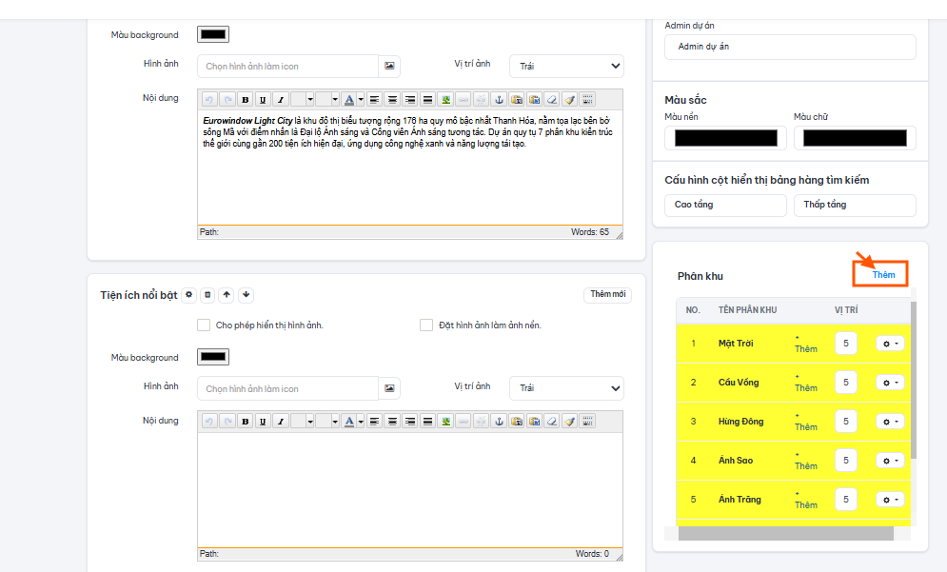Image resolution: width=947 pixels, height=572 pixels.
Task: Open the gear dropdown for Ánh Trăng row
Action: point(890,500)
